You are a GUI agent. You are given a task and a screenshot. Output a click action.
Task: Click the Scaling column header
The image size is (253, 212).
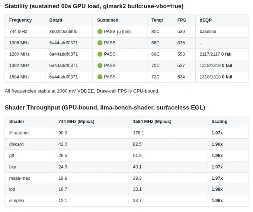point(220,122)
